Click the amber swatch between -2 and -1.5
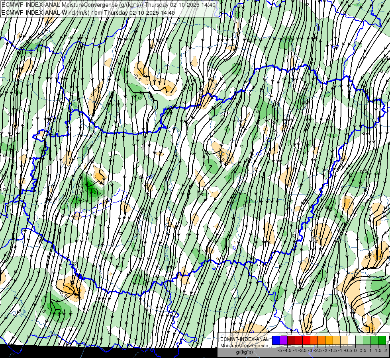This screenshot has width=390, height=358. (329, 340)
